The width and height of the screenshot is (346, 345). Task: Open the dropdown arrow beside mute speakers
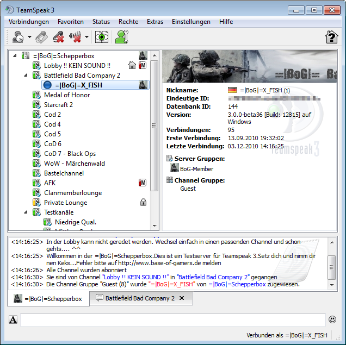tap(86, 37)
